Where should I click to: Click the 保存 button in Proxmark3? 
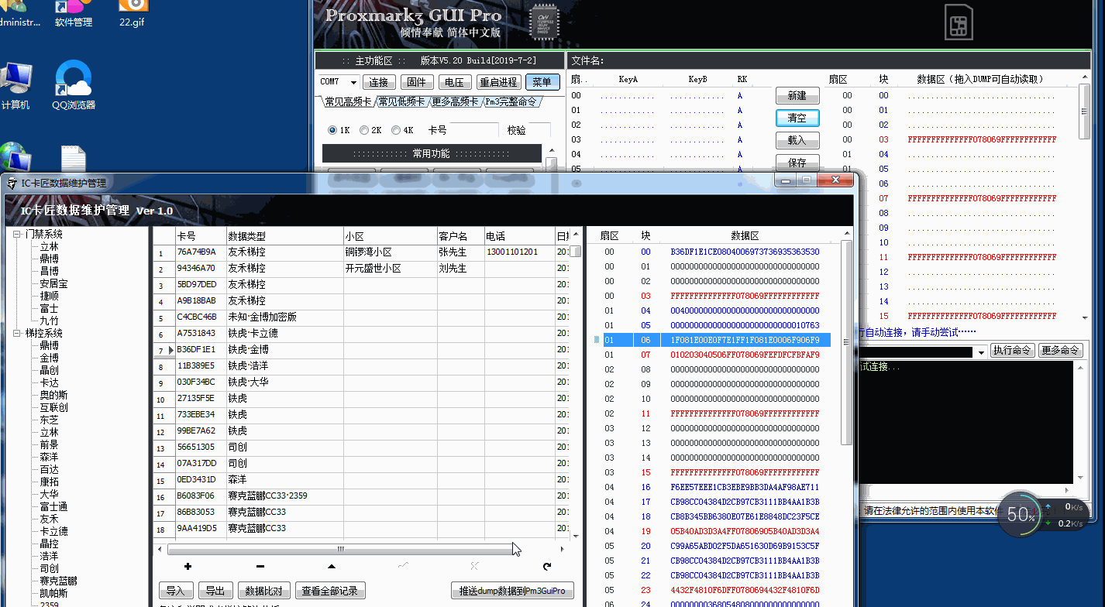797,163
